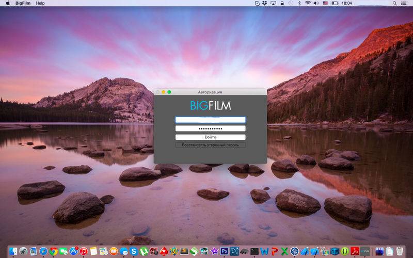Minimize the Авторизация window with yellow button
413x258 pixels.
[x=163, y=92]
